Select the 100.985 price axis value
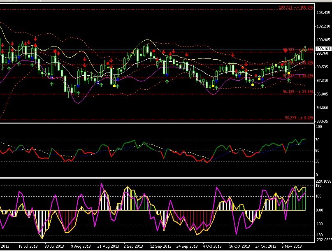 click(x=323, y=40)
